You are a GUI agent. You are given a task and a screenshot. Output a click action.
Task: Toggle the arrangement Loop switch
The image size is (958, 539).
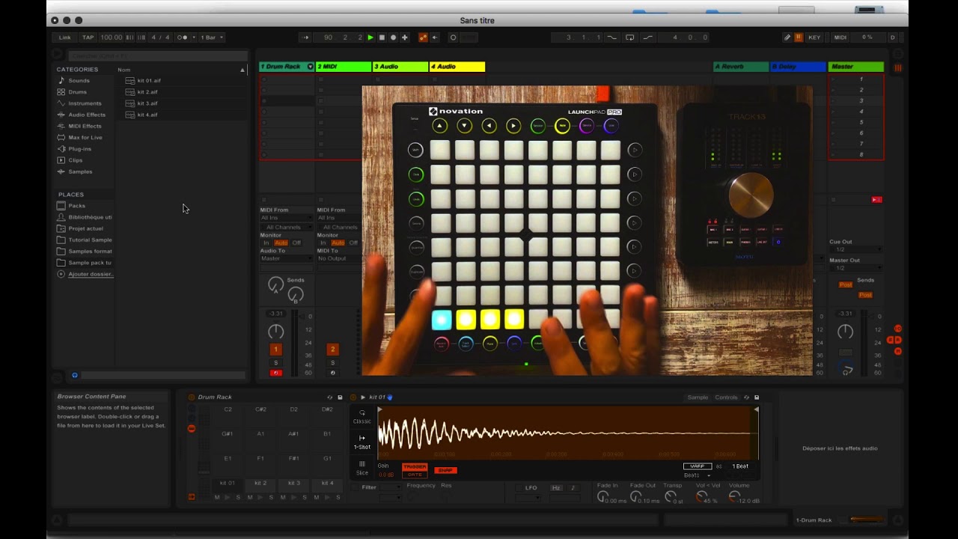tap(630, 37)
